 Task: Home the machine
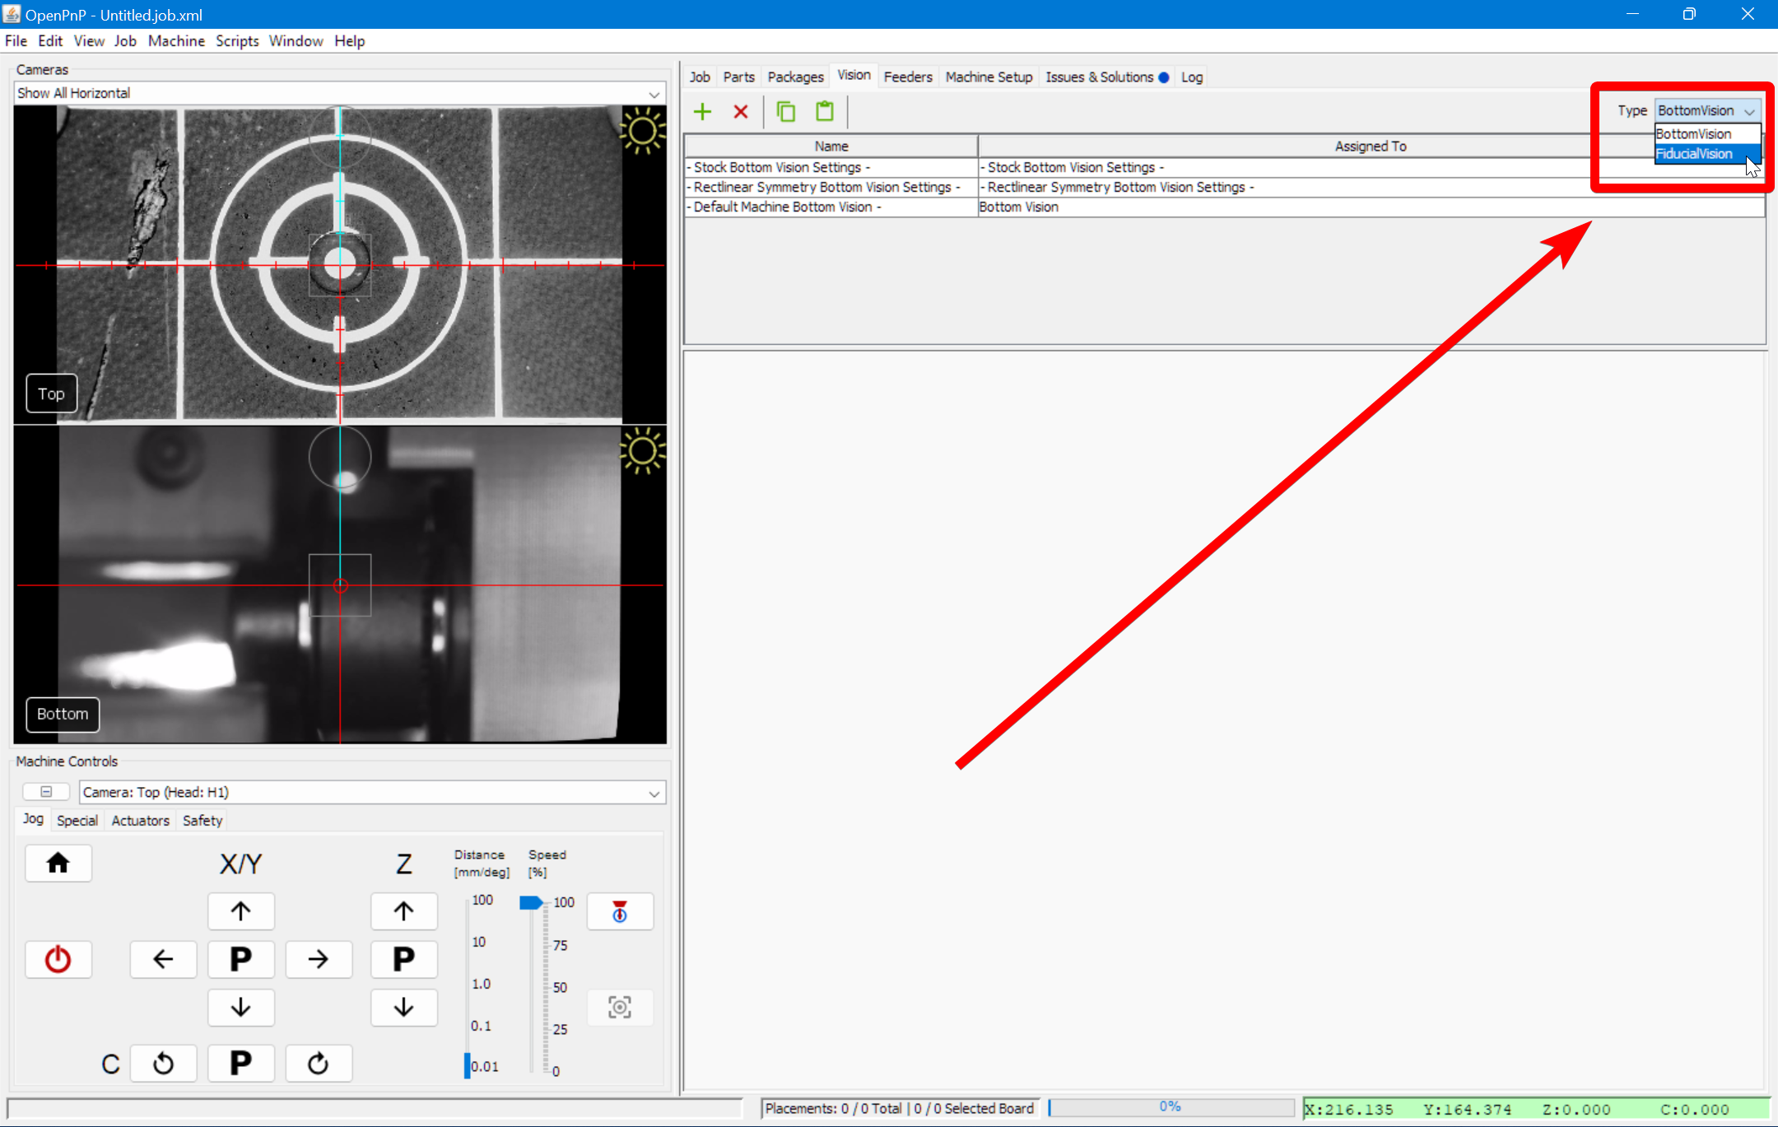58,863
